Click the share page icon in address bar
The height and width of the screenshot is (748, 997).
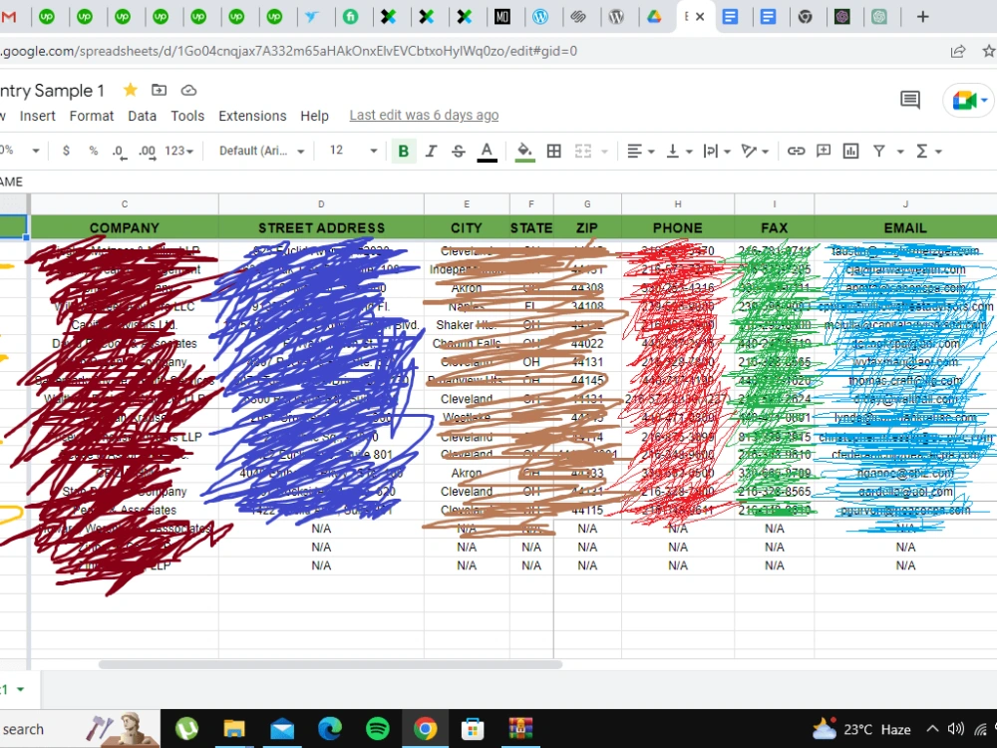coord(957,51)
